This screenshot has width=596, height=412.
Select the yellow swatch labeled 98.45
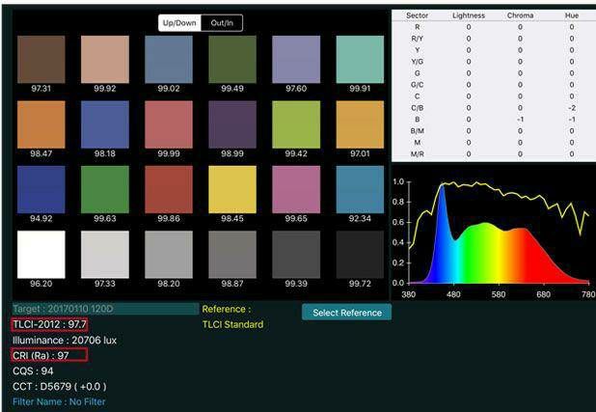(x=232, y=189)
